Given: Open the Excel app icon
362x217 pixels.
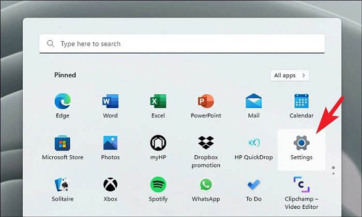Looking at the screenshot, I should 158,102.
